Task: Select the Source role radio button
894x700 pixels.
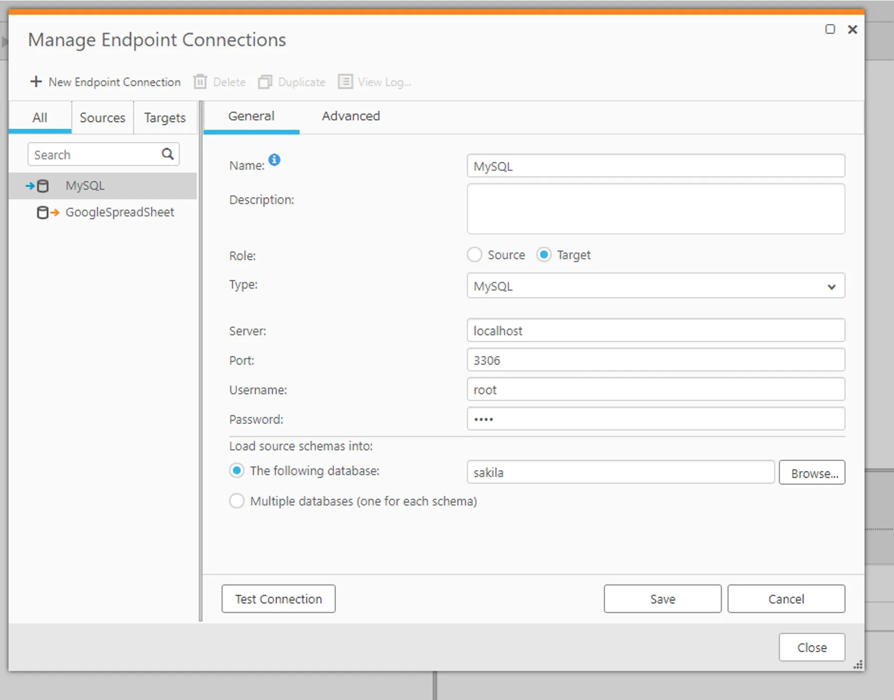Action: (474, 255)
